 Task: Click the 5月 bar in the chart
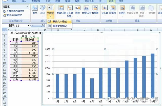(92, 88)
